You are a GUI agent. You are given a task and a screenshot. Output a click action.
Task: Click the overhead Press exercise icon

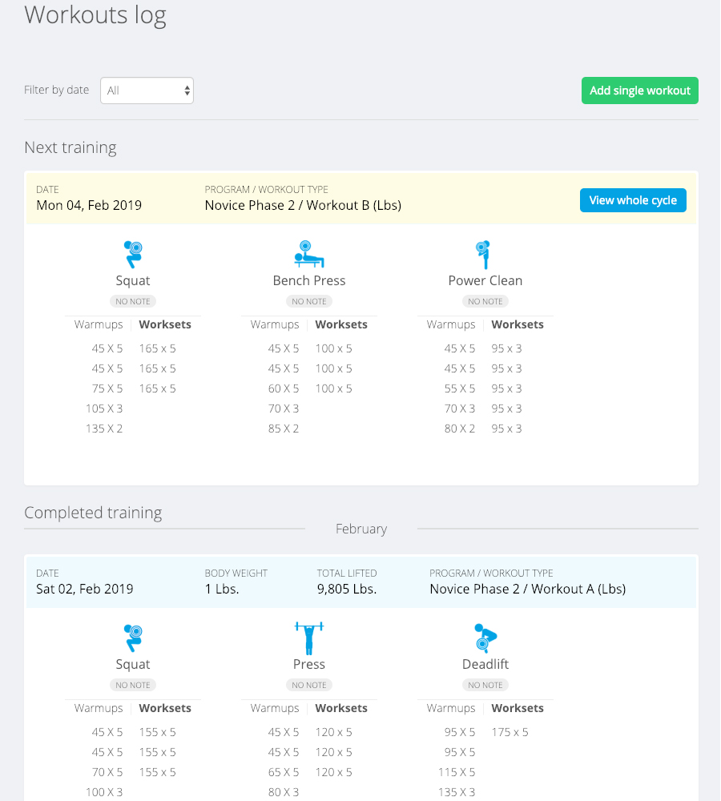click(x=309, y=638)
